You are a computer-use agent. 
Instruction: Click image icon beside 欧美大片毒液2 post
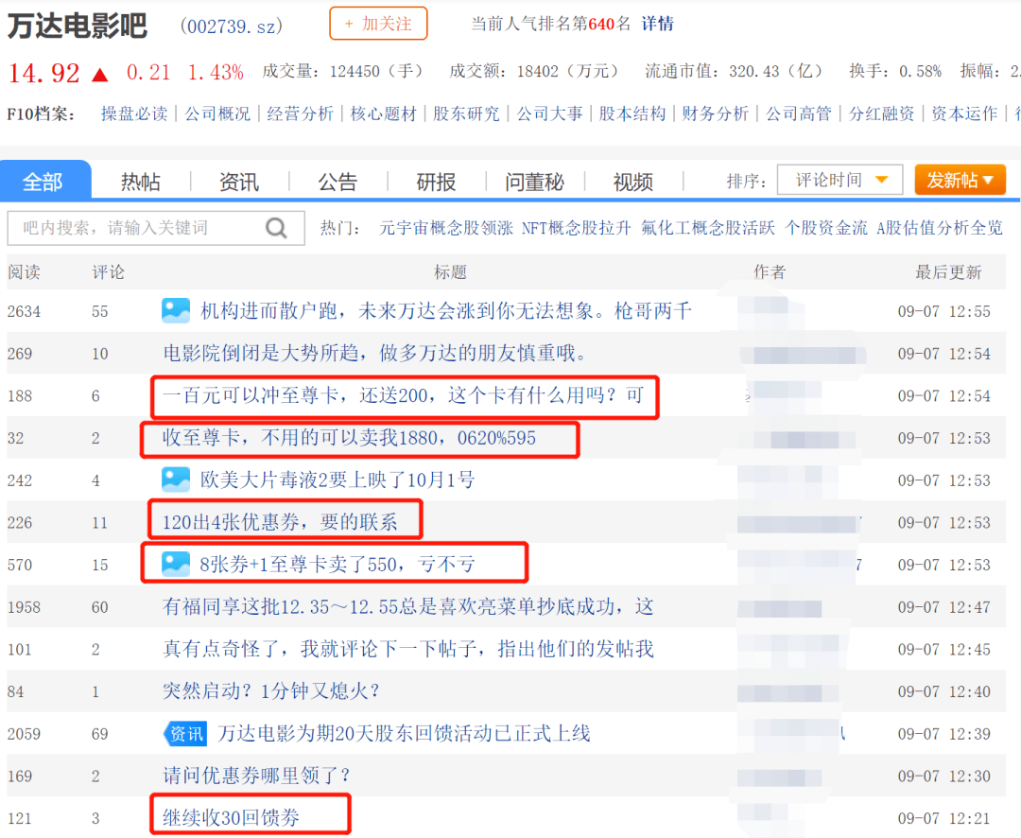tap(176, 480)
